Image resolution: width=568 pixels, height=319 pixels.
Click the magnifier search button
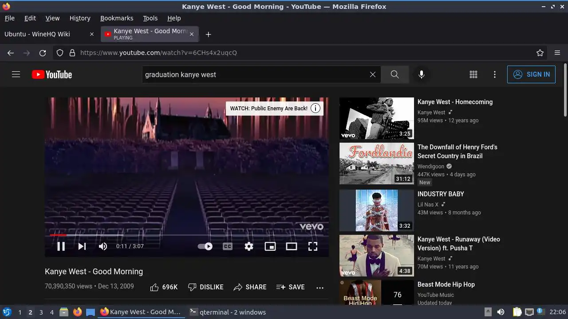click(394, 74)
